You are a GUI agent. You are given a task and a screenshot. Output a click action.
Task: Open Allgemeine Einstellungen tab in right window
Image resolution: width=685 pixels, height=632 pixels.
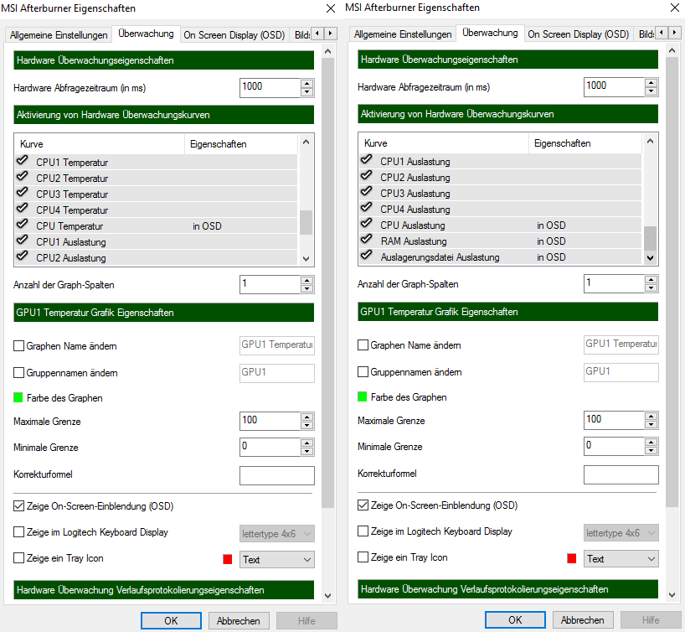403,34
